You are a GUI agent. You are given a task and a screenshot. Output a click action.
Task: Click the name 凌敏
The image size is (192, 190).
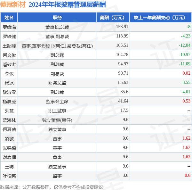point(9,139)
